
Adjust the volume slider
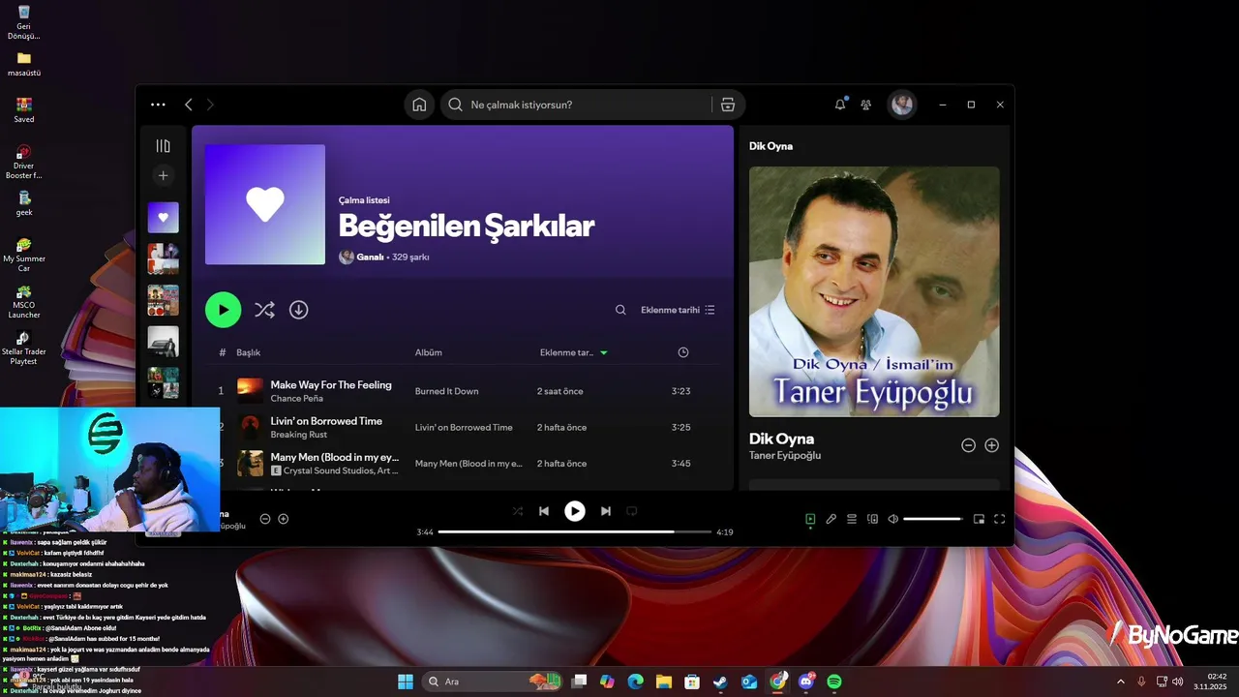tap(932, 519)
